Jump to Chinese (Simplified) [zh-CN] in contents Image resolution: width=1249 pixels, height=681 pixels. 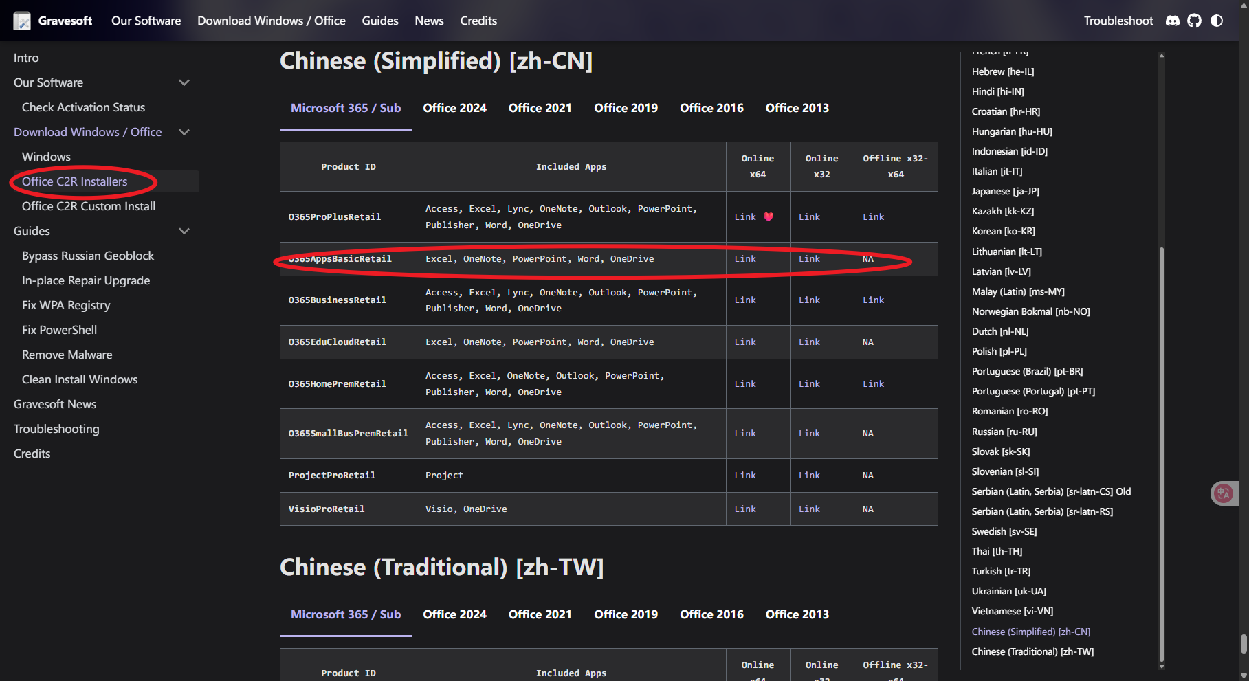[1031, 632]
